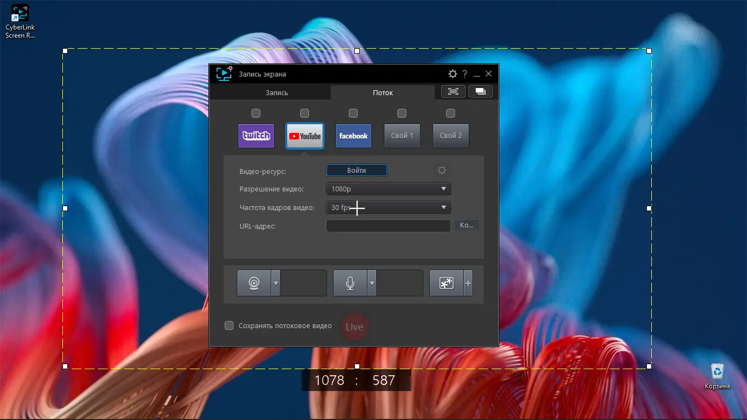
Task: Switch to window capture mode icon
Action: click(481, 91)
